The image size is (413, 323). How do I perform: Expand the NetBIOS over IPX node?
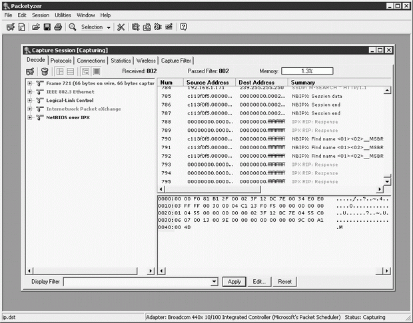pos(30,117)
